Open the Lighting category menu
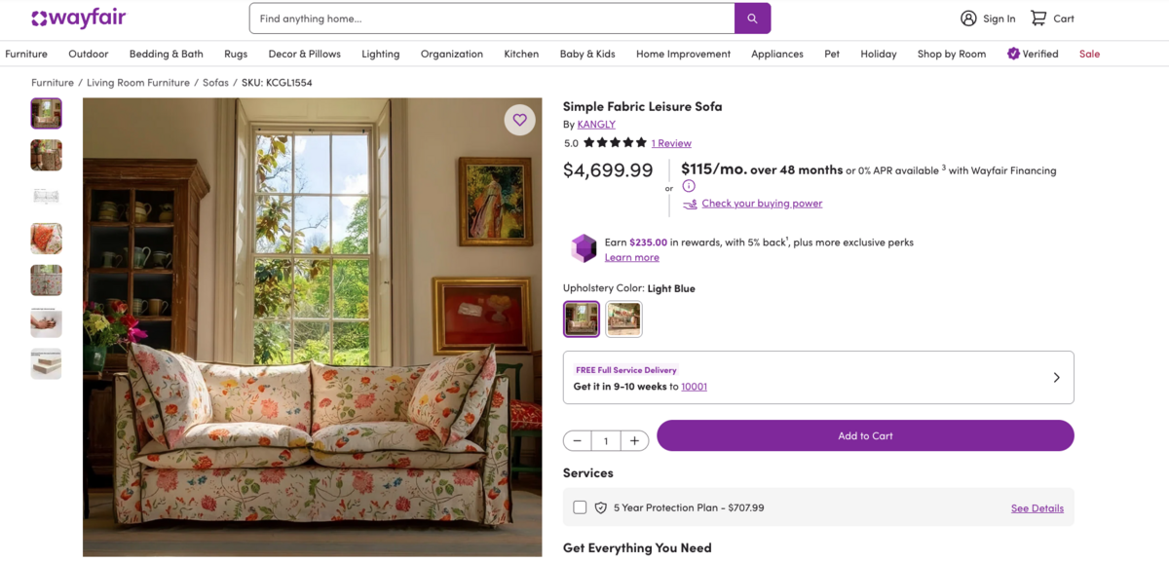The width and height of the screenshot is (1169, 562). 380,54
